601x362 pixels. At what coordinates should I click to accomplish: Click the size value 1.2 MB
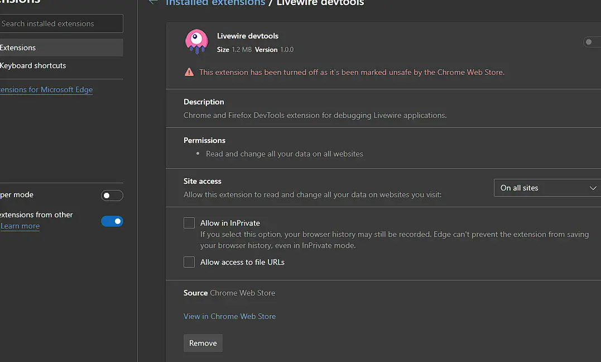click(x=242, y=50)
